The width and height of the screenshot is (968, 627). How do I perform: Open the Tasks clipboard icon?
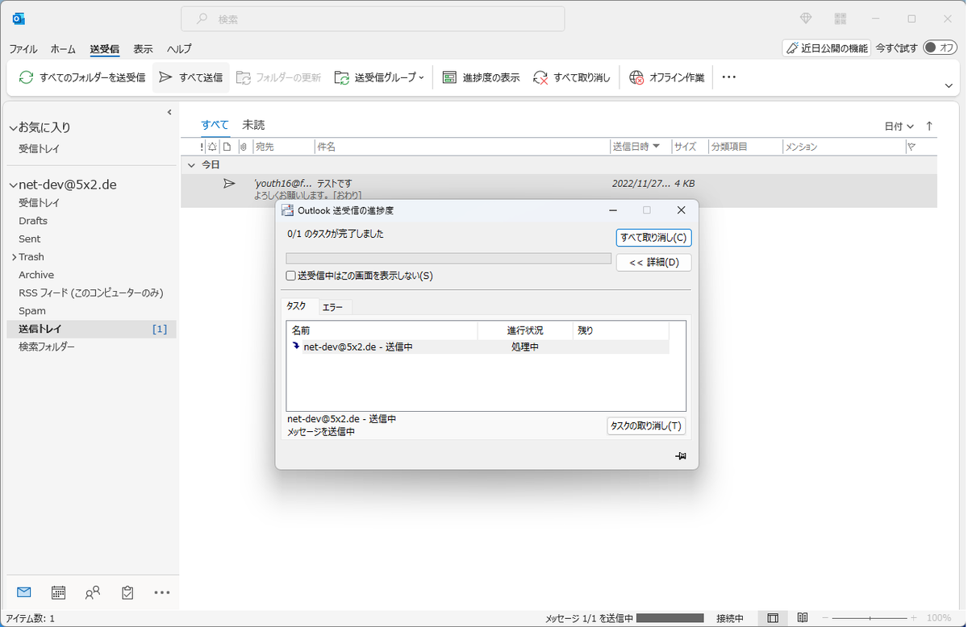(x=127, y=592)
